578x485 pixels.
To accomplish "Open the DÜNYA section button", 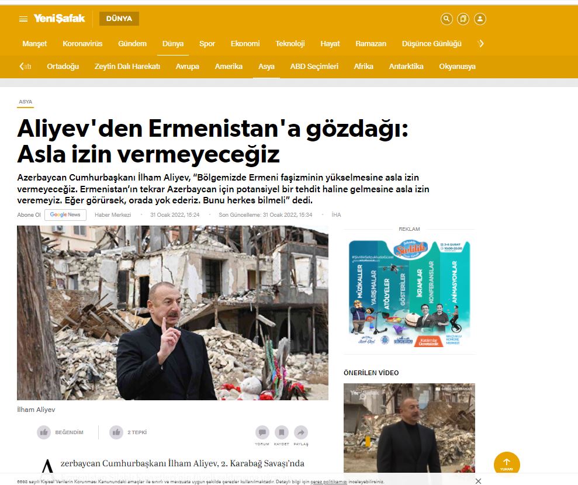I will (x=119, y=19).
